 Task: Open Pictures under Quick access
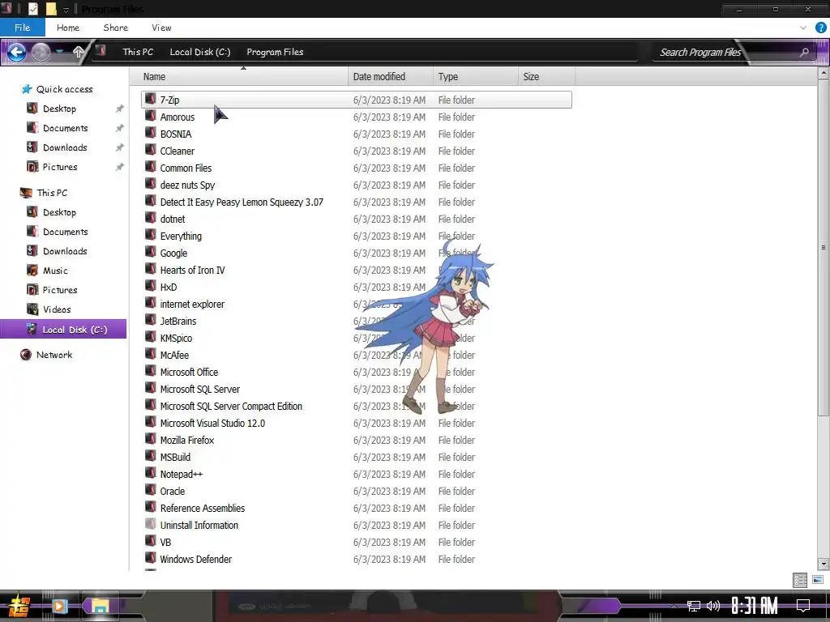[60, 167]
